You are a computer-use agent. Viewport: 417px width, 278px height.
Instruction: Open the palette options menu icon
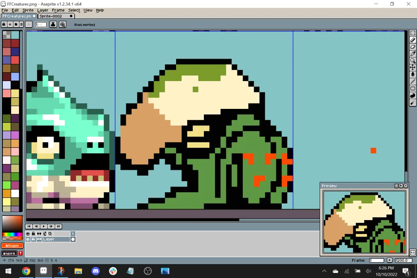[22, 24]
